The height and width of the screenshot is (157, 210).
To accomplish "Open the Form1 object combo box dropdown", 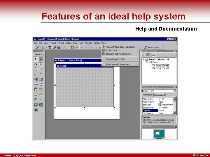I will (x=175, y=91).
